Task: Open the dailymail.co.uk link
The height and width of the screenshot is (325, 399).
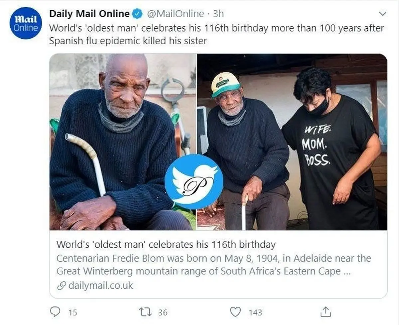Action: tap(100, 285)
